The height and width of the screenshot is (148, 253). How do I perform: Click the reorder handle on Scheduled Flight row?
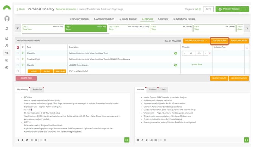(x=23, y=59)
